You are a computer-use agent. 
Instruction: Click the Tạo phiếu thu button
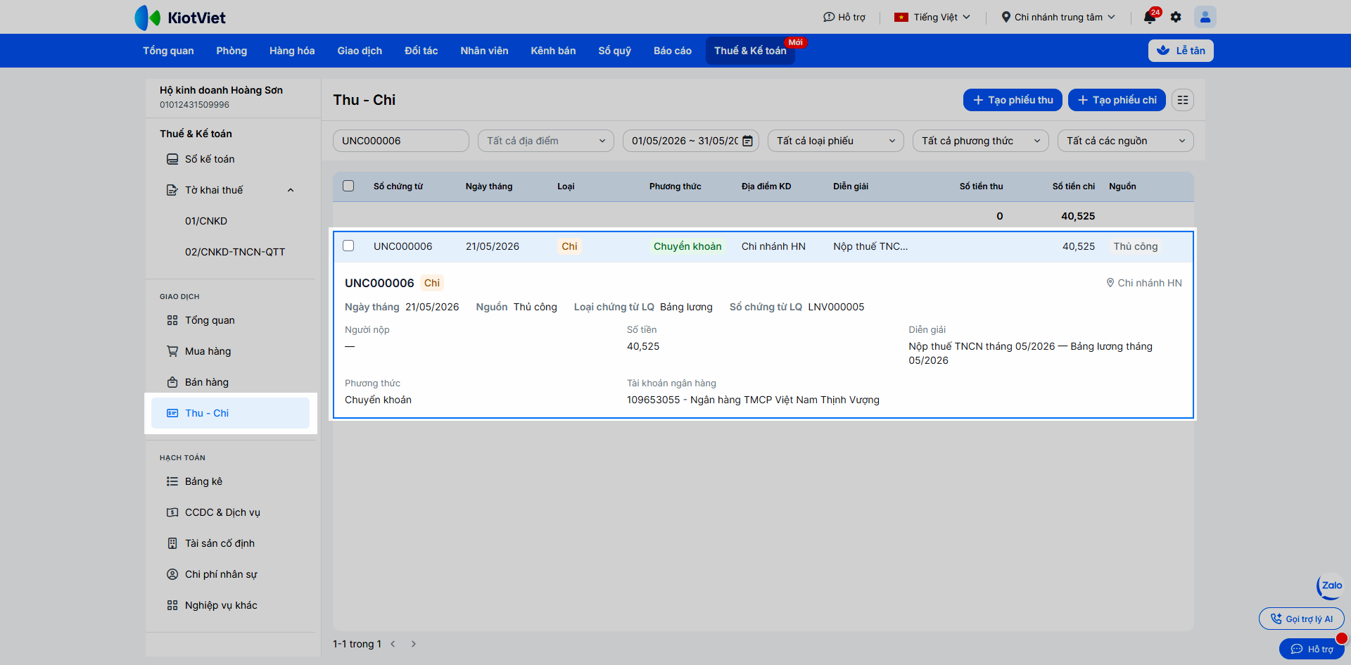[1013, 100]
